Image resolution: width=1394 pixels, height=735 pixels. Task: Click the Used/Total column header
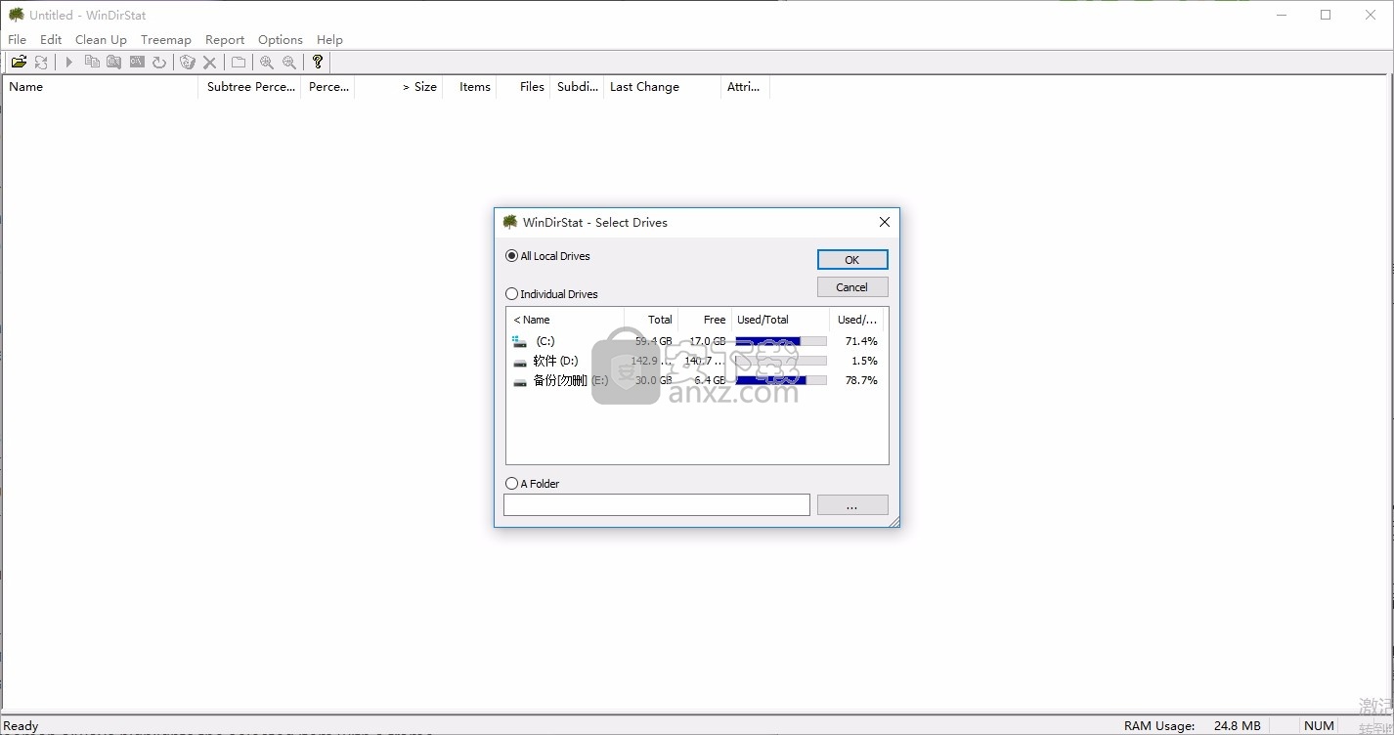click(781, 320)
